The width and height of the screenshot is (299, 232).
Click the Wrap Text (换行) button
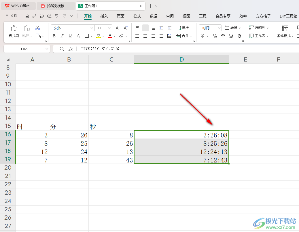[x=182, y=28]
